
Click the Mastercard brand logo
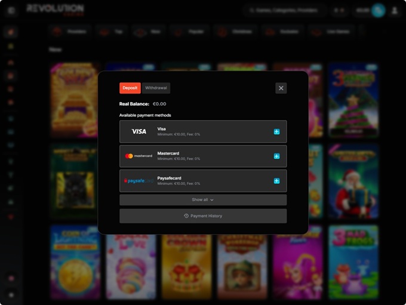[139, 156]
